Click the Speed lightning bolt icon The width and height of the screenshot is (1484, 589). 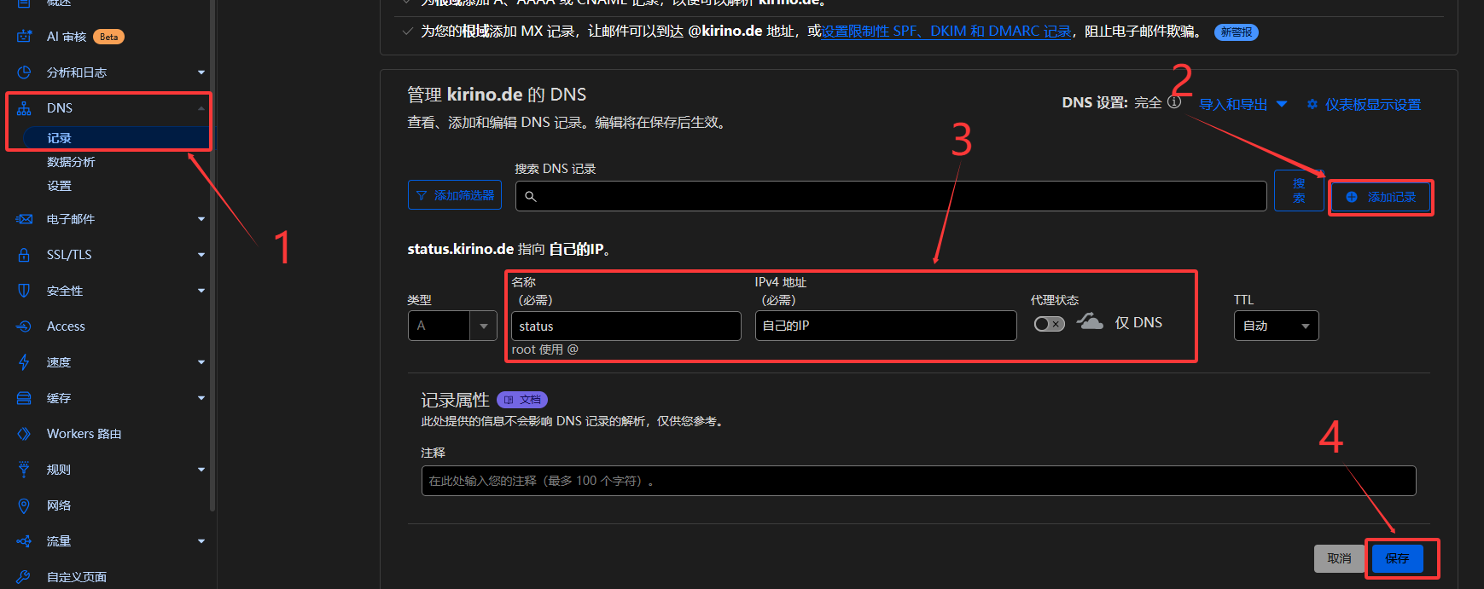coord(24,362)
